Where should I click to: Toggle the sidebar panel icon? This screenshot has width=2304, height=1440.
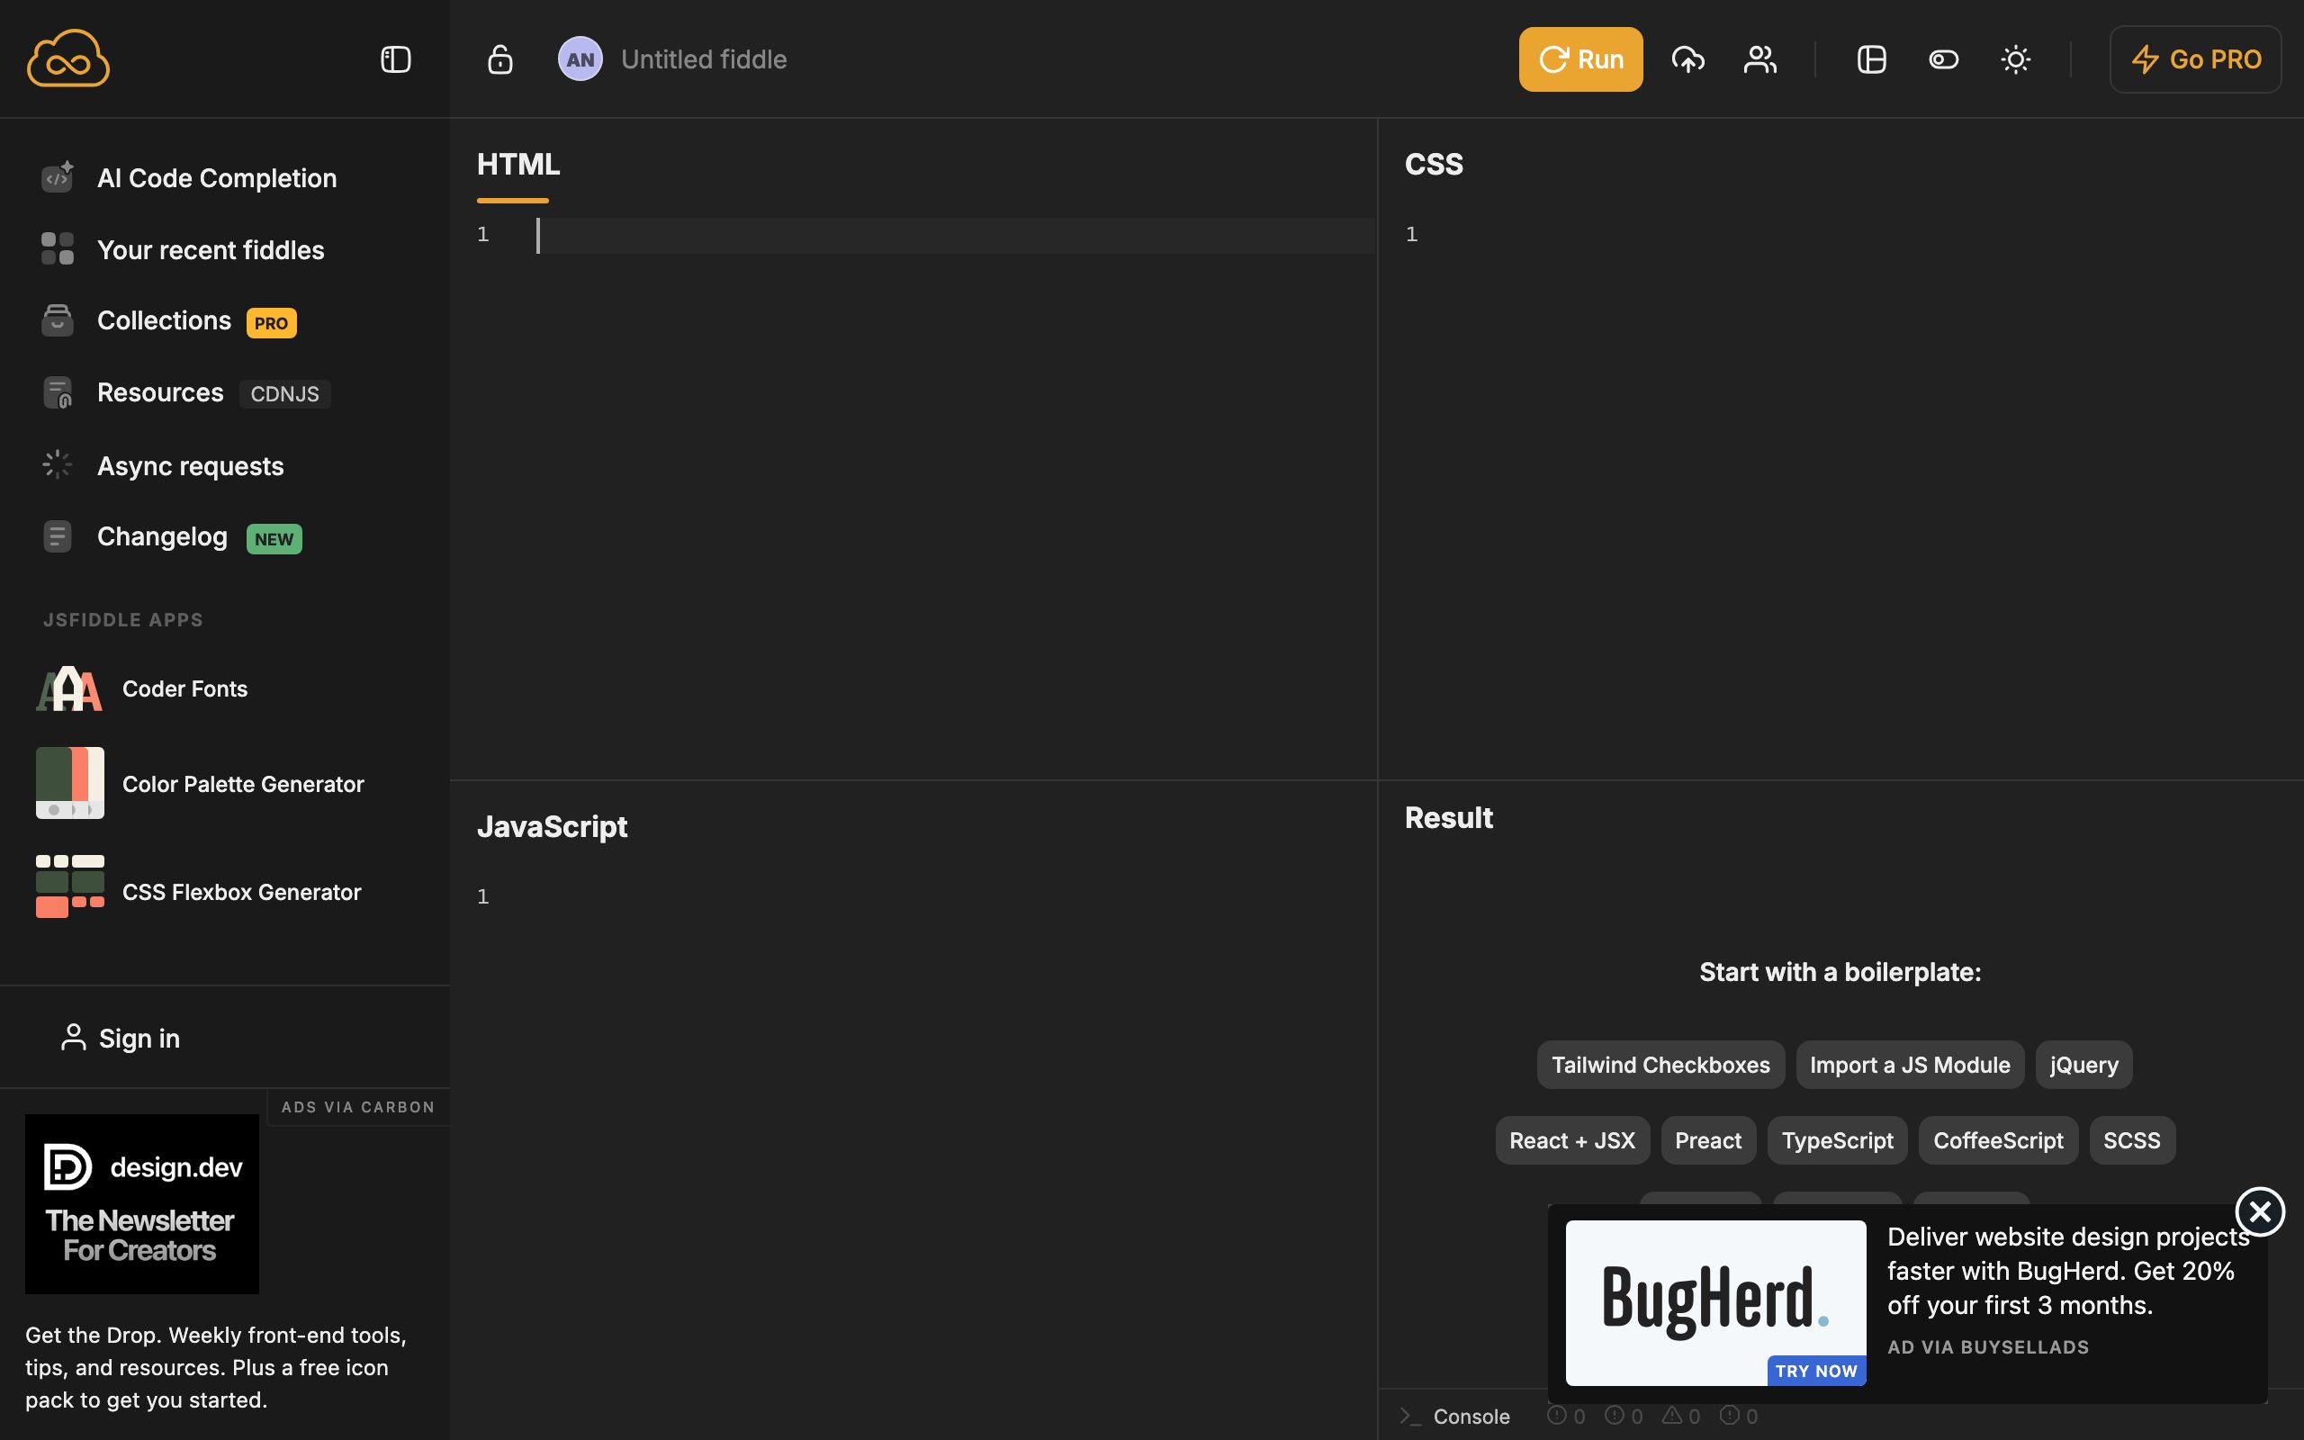coord(395,59)
